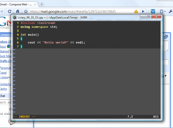This screenshot has height=128, width=173.
Task: Click the closing brace on line 7
Action: [21, 46]
